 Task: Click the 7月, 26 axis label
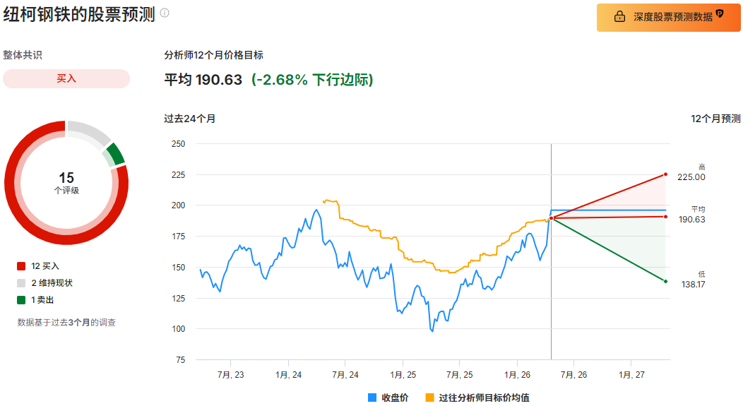pos(573,375)
